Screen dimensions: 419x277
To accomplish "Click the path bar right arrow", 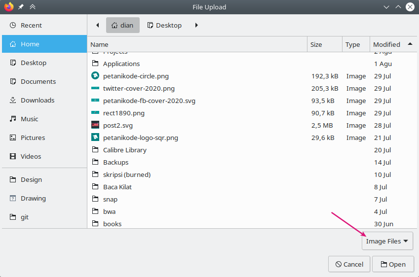I will pos(196,25).
